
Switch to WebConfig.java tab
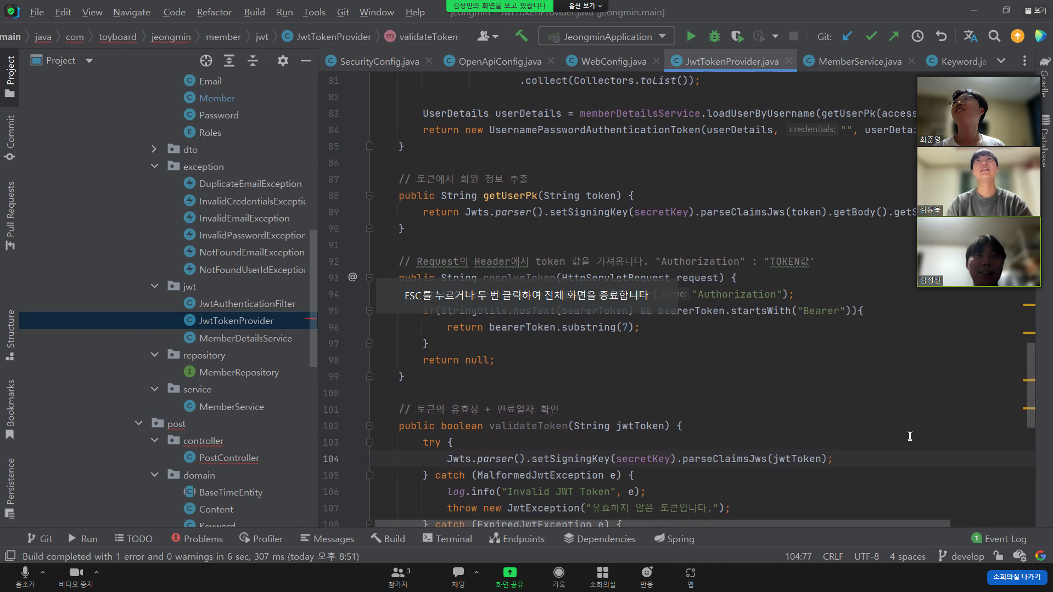tap(613, 61)
